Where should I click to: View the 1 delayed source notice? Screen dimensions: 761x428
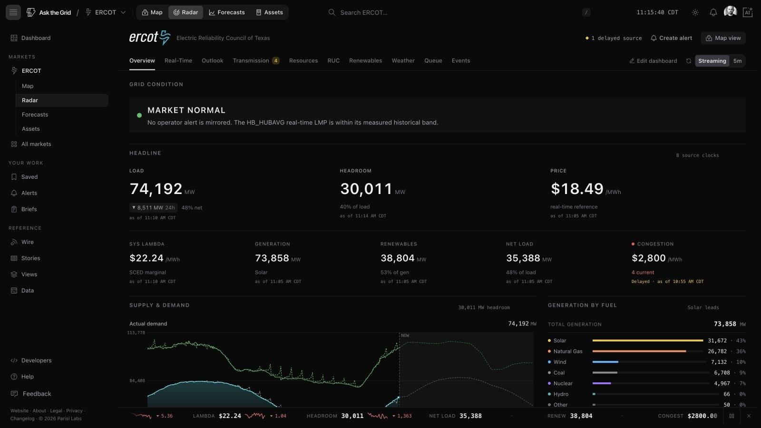coord(614,38)
